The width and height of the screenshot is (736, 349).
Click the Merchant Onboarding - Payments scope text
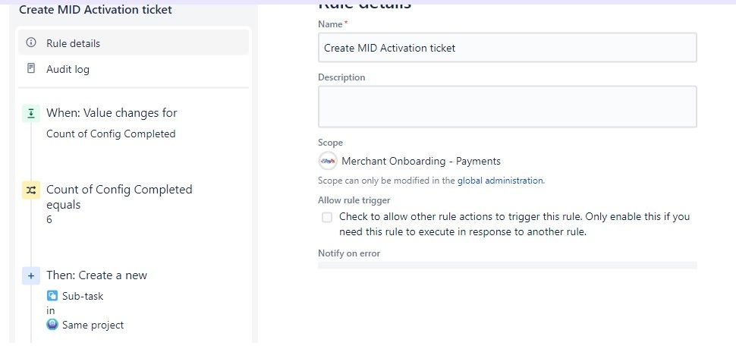(x=421, y=161)
